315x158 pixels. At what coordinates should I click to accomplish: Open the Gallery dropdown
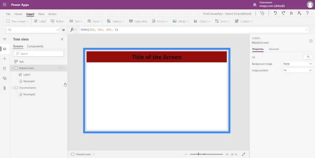tap(115, 21)
